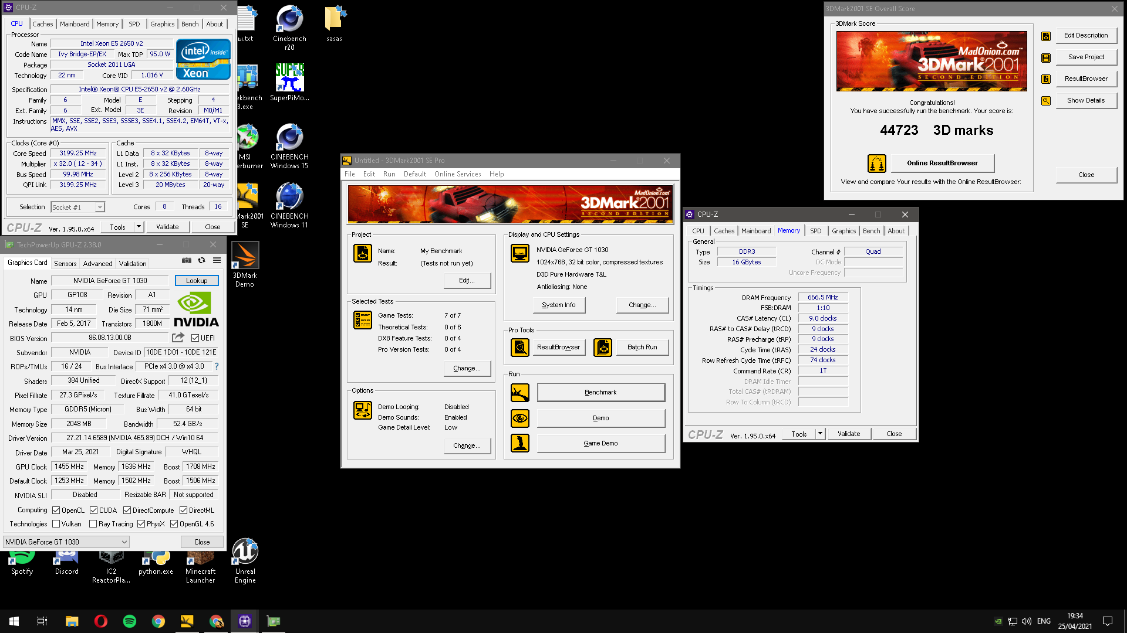This screenshot has width=1127, height=633.
Task: Open Chrome from the taskbar
Action: (x=158, y=621)
